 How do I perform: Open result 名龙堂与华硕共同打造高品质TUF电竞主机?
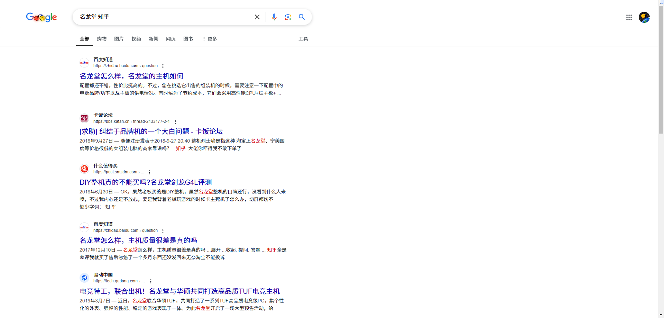point(180,291)
